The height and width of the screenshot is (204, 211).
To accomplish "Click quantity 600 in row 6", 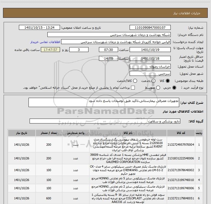I will (x=49, y=198).
